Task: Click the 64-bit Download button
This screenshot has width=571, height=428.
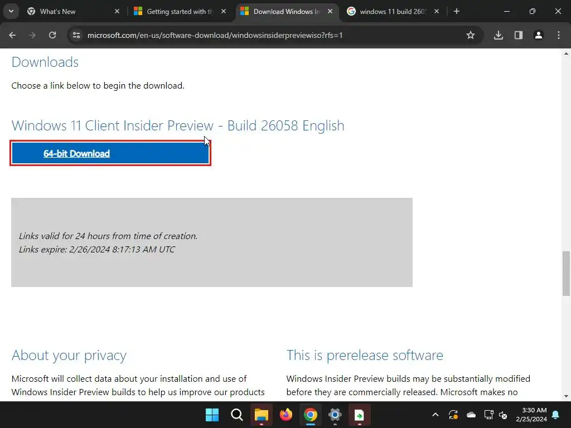Action: (110, 153)
